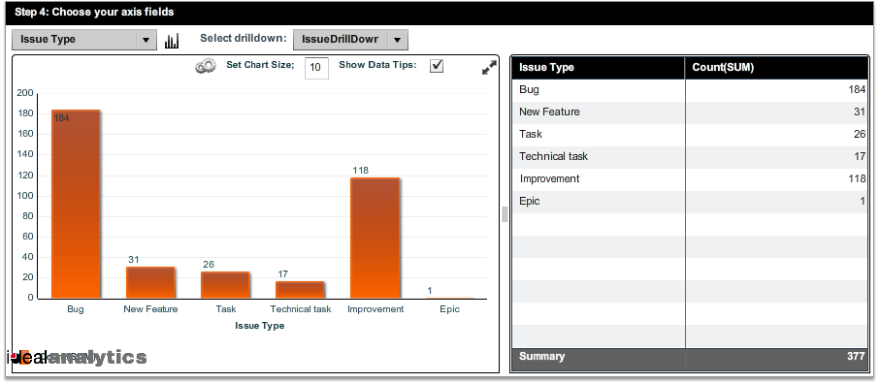Click the Summary label in footer
Image resolution: width=880 pixels, height=384 pixels.
(541, 357)
